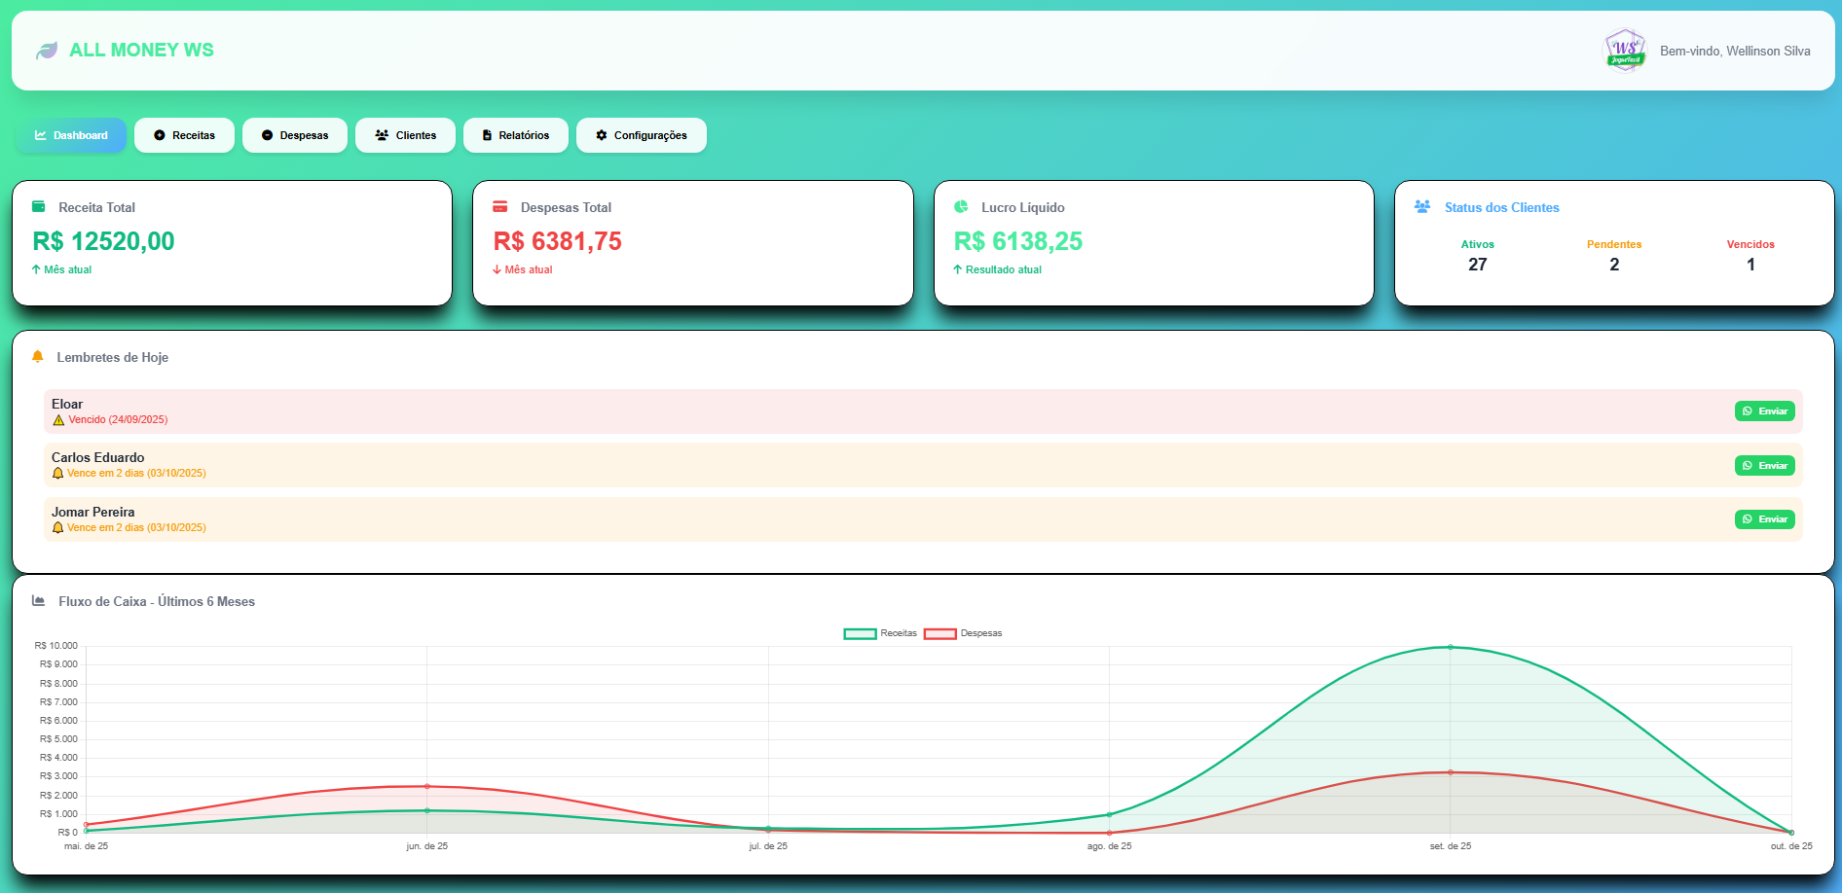Click the chart icon beside Fluxo de Caixa
The image size is (1842, 893).
tap(39, 601)
